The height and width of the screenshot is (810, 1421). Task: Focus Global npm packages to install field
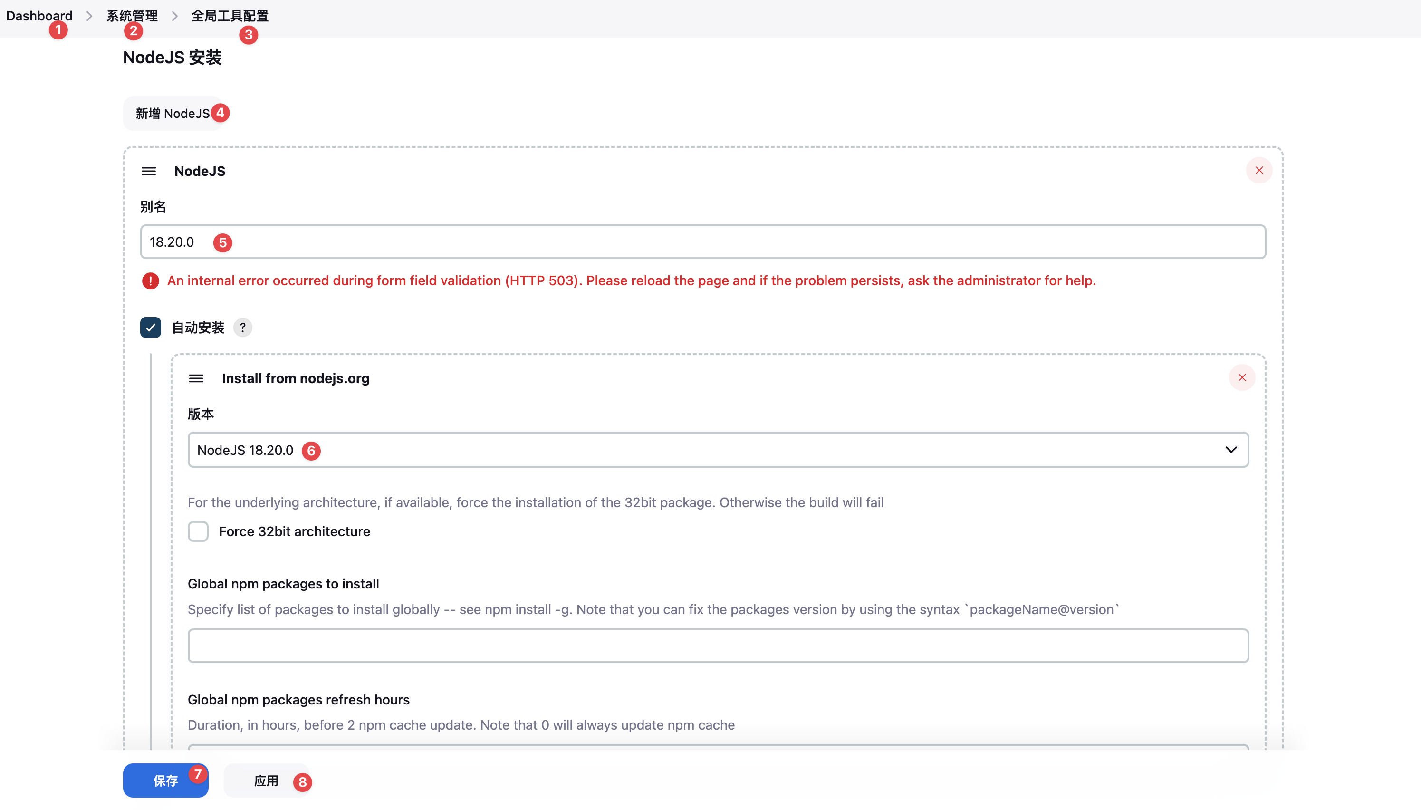click(718, 646)
